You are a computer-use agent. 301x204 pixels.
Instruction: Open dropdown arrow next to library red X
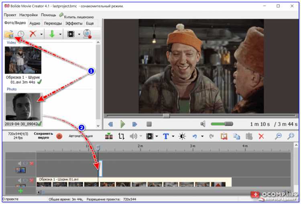[41, 34]
